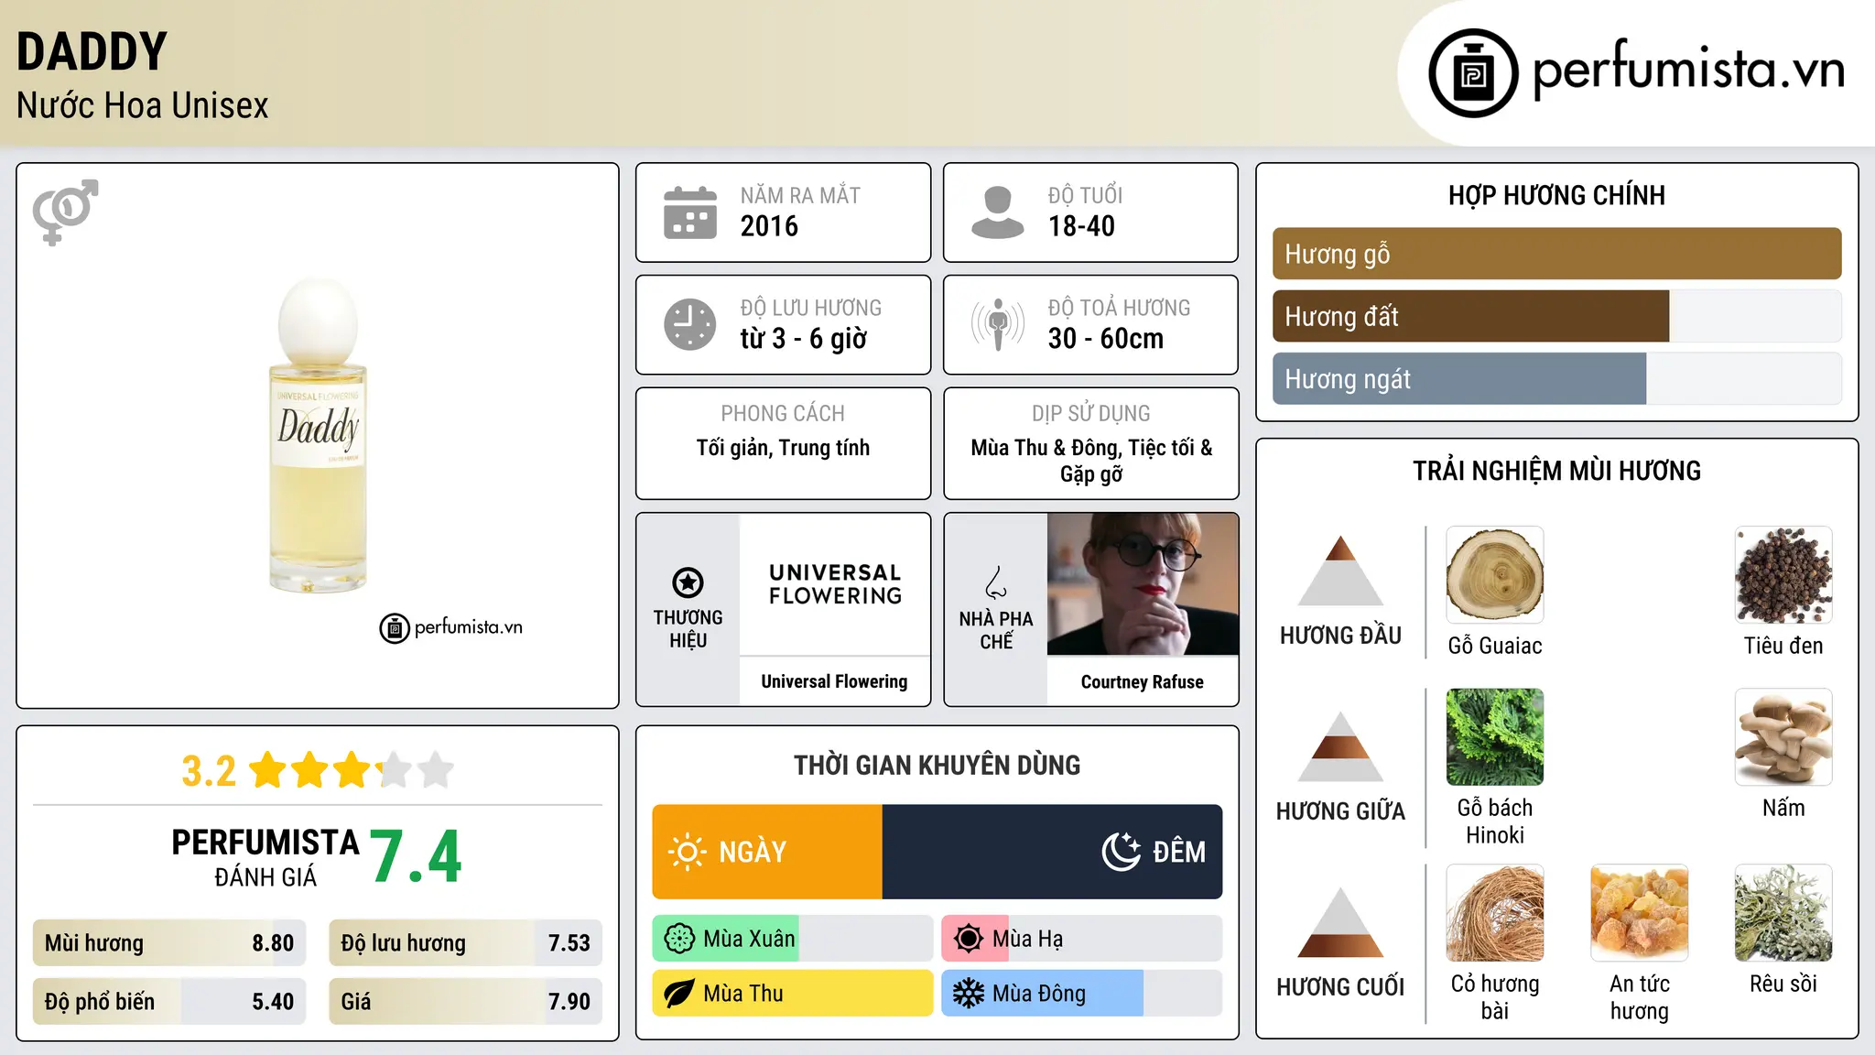Click the 3.2 star rating number

point(209,771)
